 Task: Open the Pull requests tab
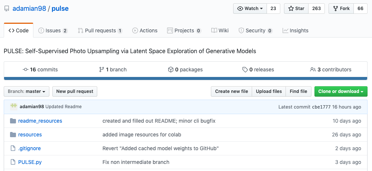100,30
